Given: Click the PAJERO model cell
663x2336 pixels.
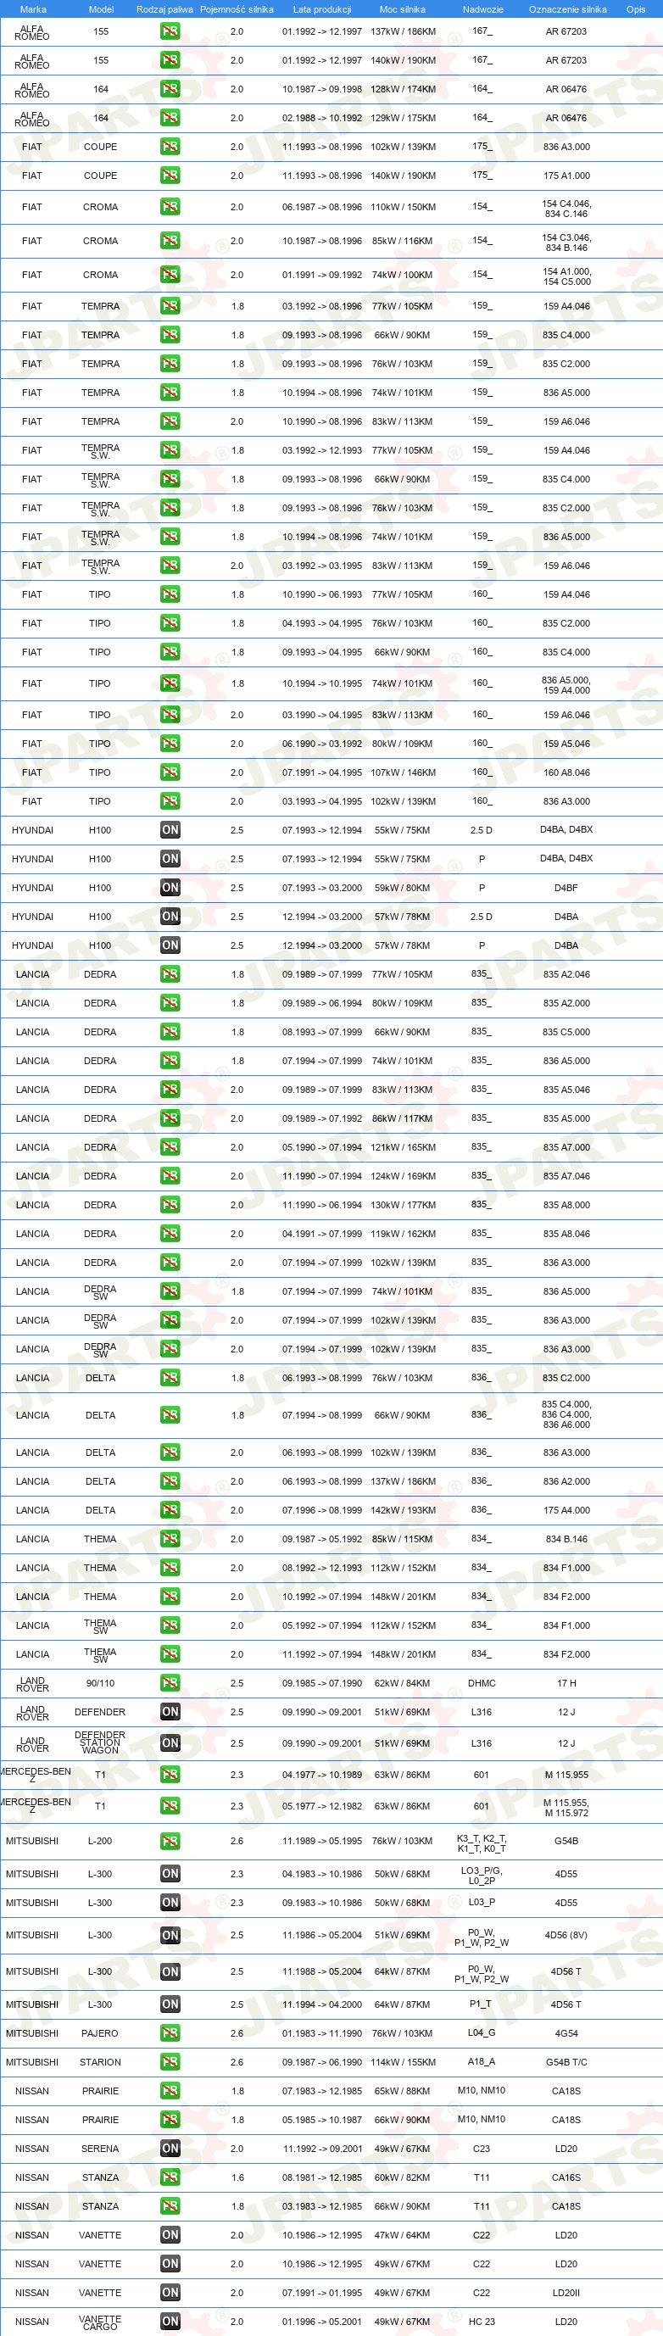Looking at the screenshot, I should click(x=100, y=2033).
